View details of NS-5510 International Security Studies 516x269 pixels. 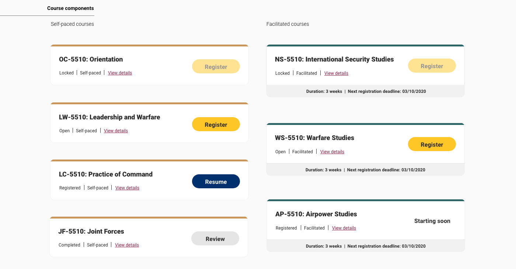point(336,73)
